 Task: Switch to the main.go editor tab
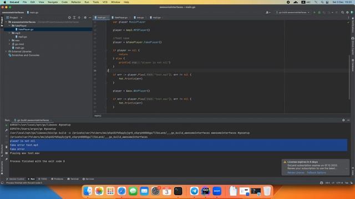[x=101, y=18]
